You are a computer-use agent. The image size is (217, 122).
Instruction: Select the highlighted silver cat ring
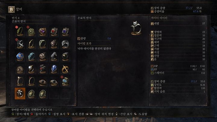coord(20,93)
